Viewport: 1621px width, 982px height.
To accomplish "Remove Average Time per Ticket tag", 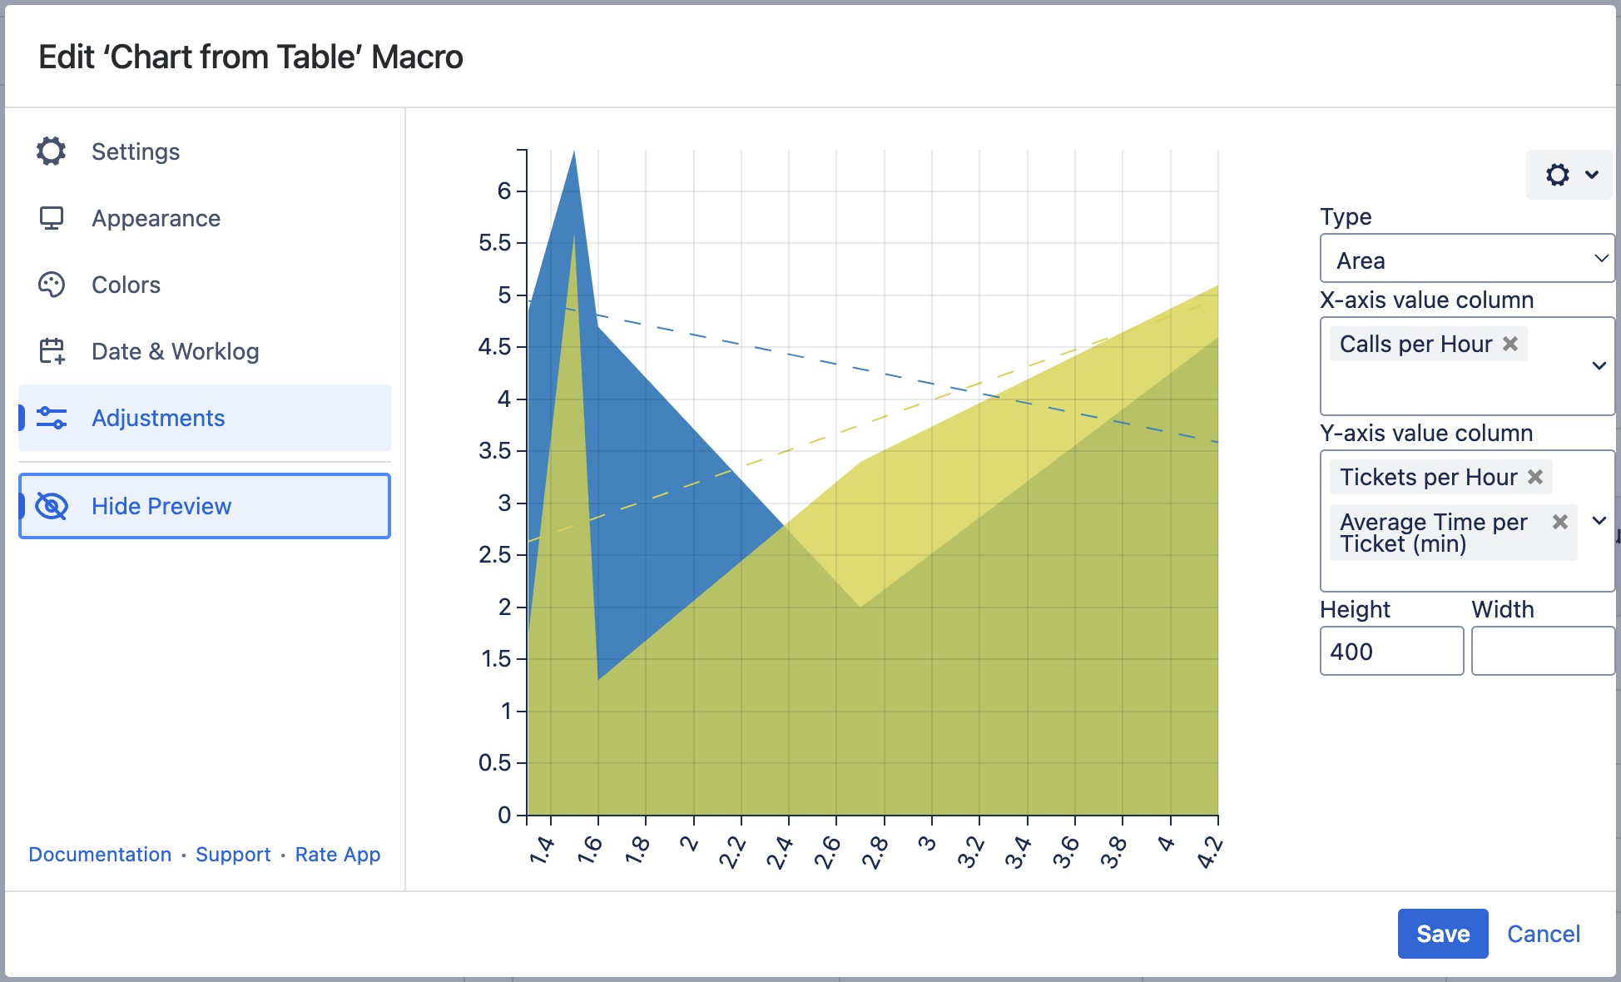I will coord(1560,522).
